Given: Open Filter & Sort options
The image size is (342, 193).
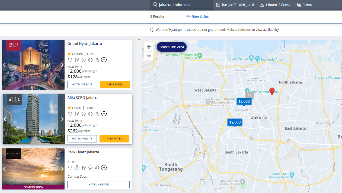Looking at the screenshot, I should (x=198, y=17).
